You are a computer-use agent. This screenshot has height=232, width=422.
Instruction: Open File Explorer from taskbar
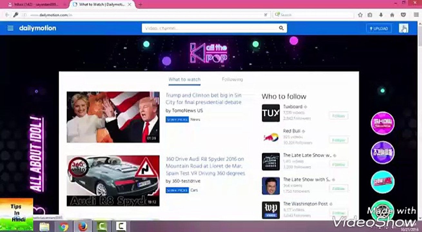point(44,227)
